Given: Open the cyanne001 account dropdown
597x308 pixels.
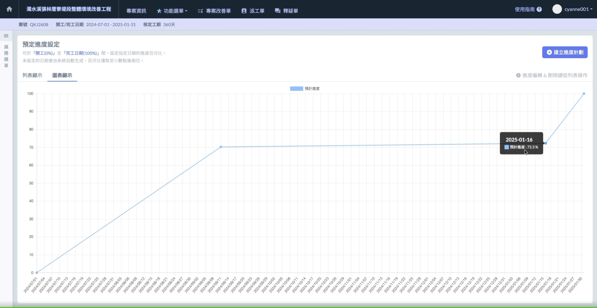Looking at the screenshot, I should (578, 9).
